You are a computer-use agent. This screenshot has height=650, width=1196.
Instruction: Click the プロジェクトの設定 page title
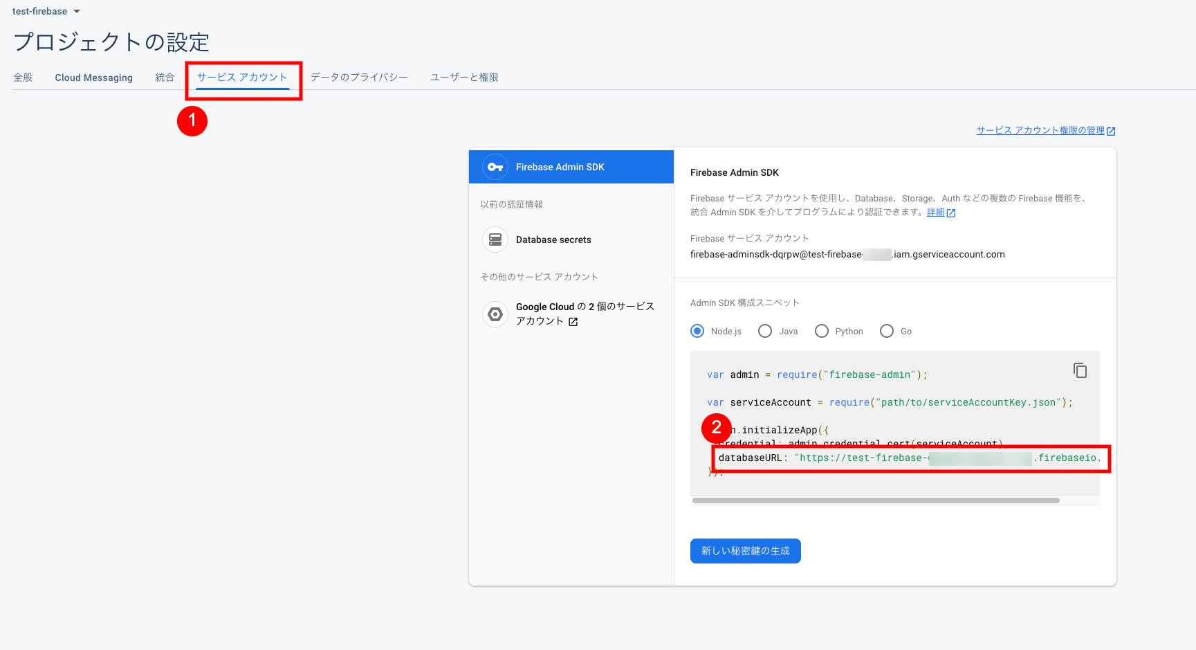point(111,42)
